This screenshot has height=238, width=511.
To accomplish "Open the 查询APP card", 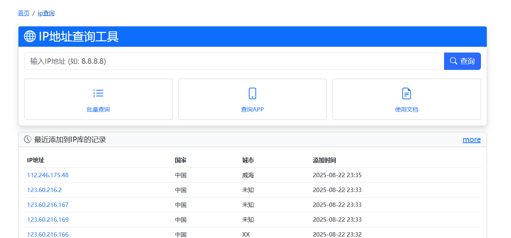I will click(253, 100).
